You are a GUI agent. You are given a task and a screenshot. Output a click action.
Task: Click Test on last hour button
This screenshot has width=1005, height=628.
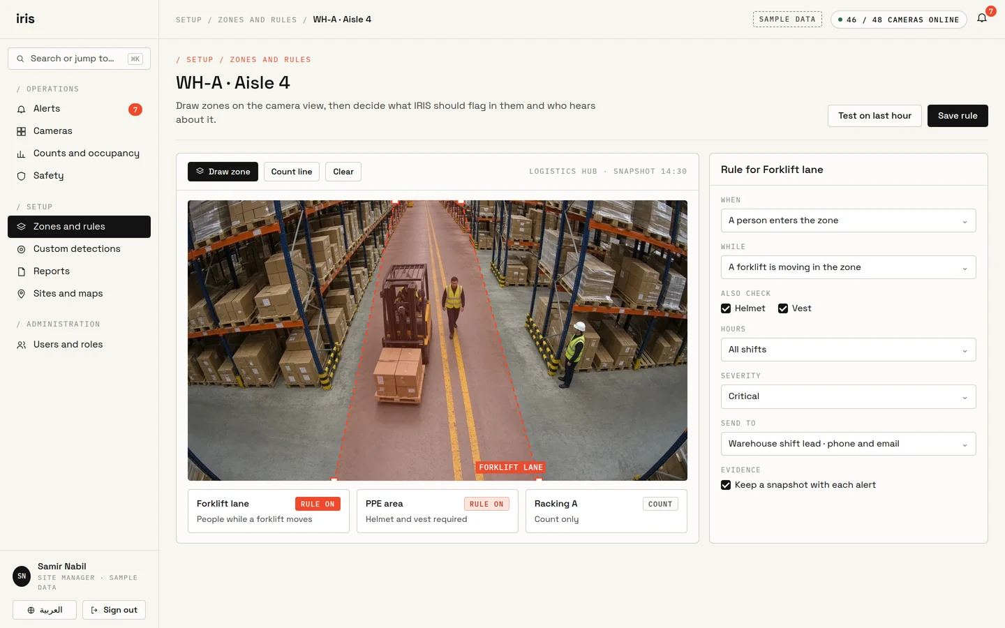(874, 116)
